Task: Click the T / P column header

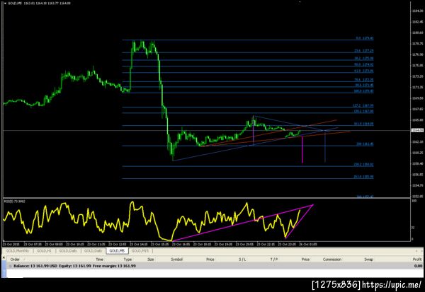Action: point(274,259)
